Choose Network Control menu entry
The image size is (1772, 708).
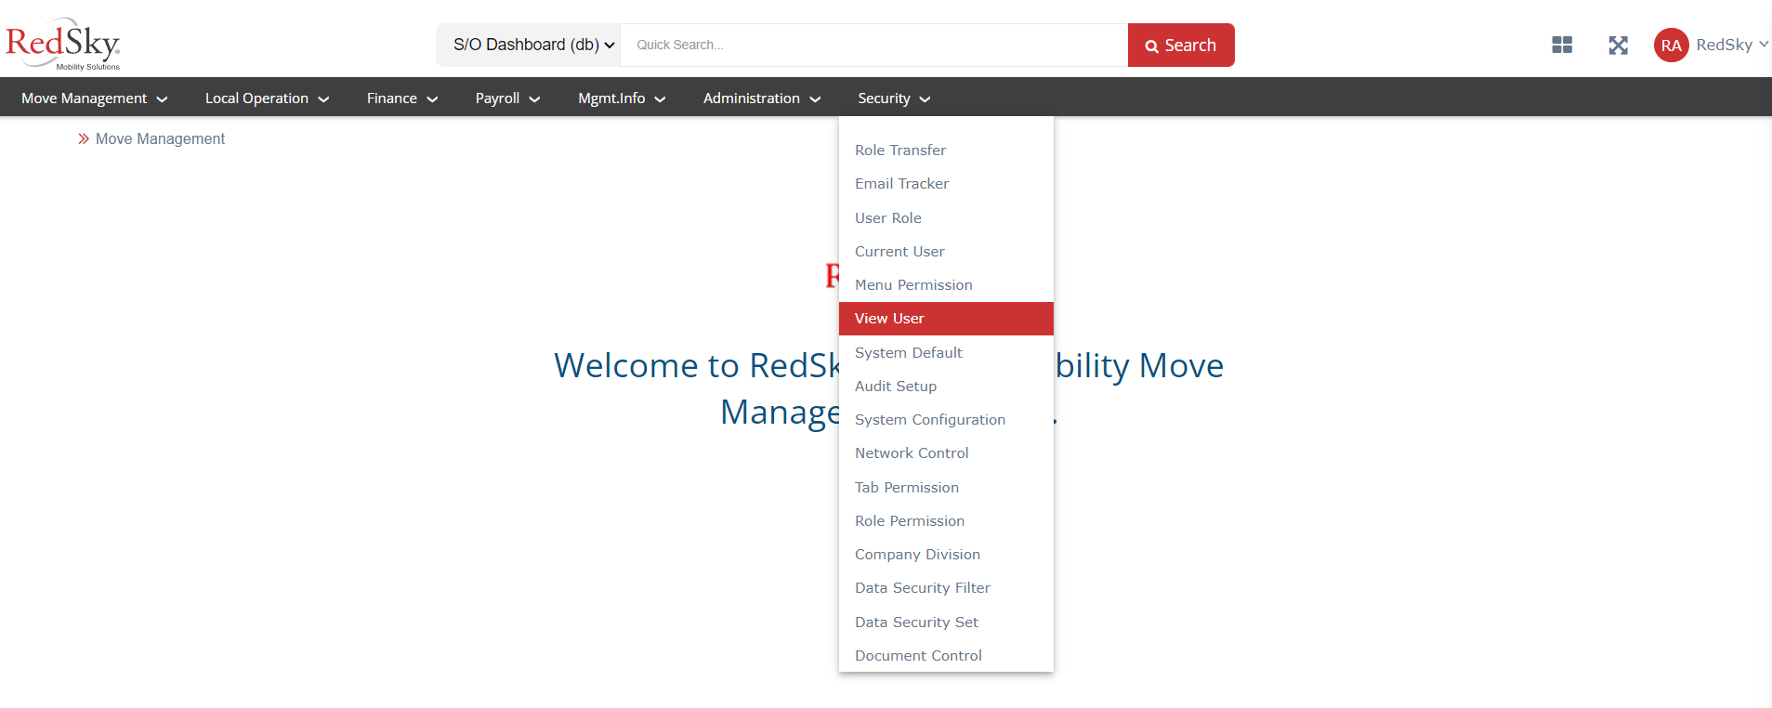[946, 452]
